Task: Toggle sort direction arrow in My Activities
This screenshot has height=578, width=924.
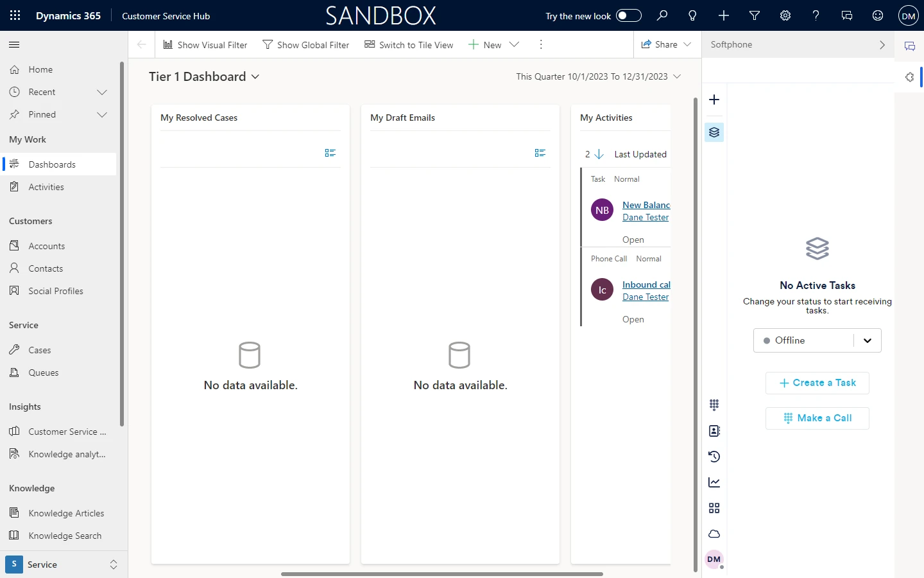Action: point(599,154)
